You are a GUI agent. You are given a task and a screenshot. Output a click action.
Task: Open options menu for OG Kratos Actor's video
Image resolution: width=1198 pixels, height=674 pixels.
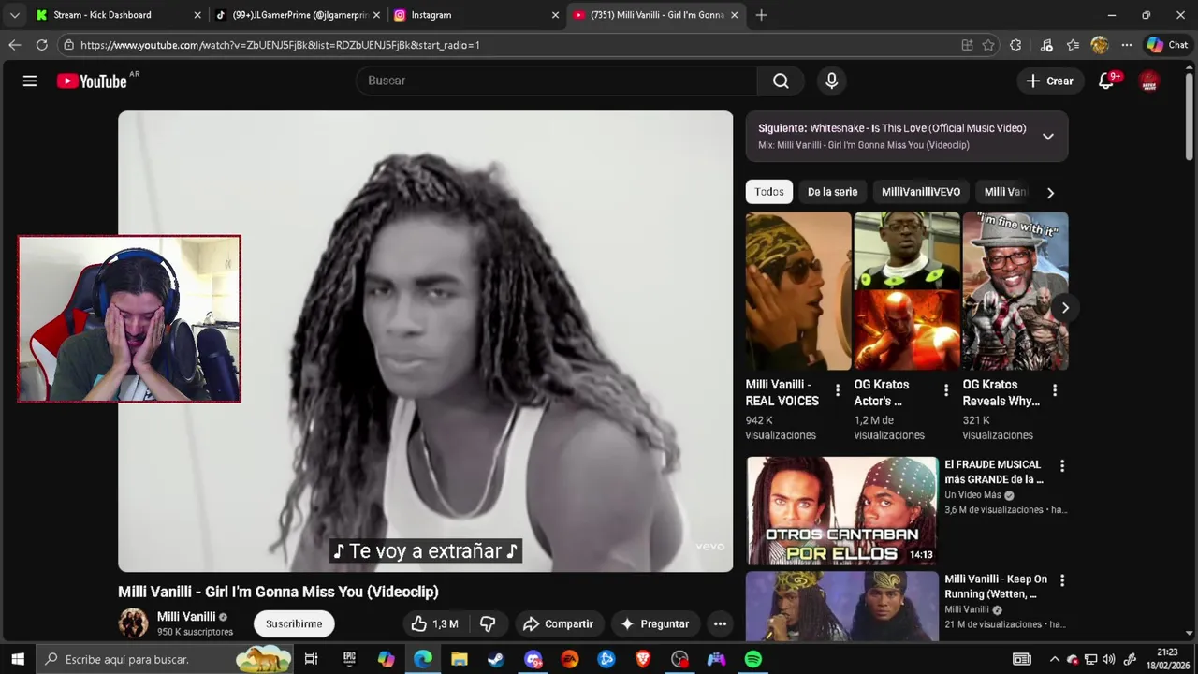coord(946,390)
